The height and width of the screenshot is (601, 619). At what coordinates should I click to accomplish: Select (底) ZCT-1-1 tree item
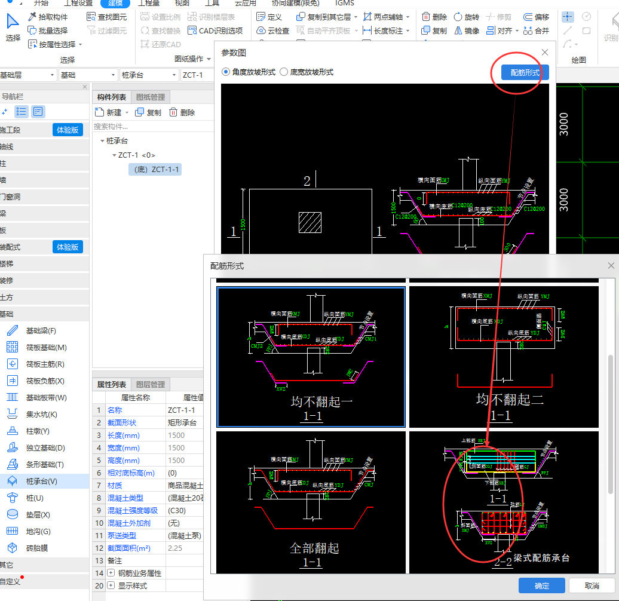coord(155,169)
